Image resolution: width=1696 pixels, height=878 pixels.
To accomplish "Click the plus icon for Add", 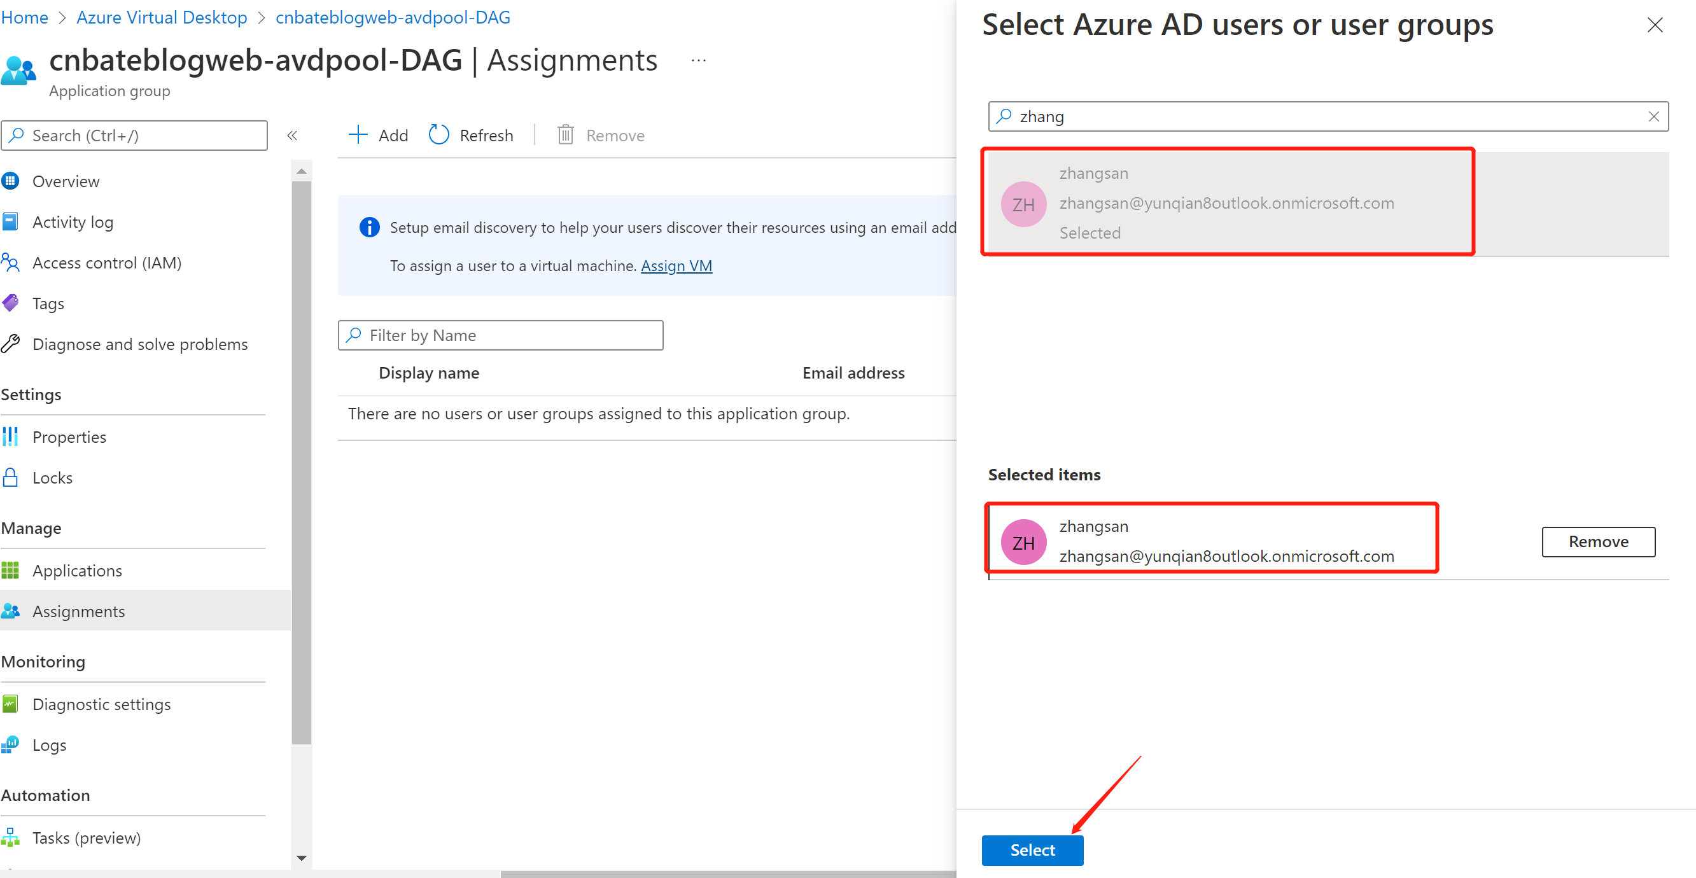I will pos(358,135).
